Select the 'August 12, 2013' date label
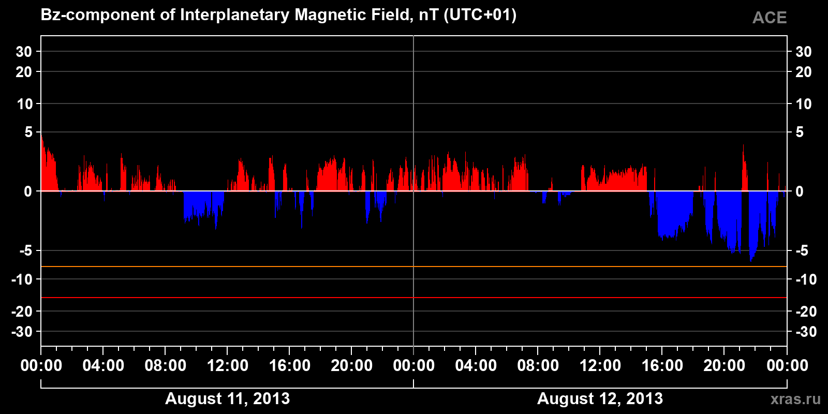 (x=600, y=398)
